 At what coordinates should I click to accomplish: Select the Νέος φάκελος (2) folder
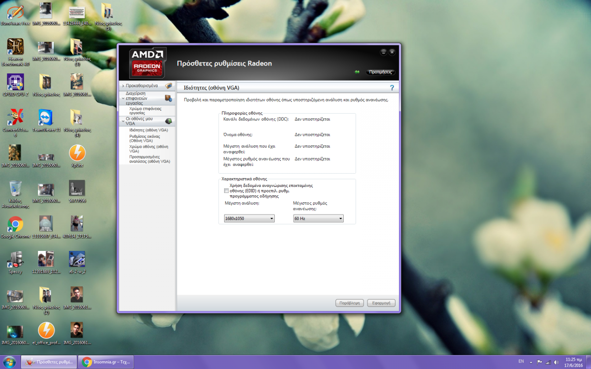click(x=46, y=301)
